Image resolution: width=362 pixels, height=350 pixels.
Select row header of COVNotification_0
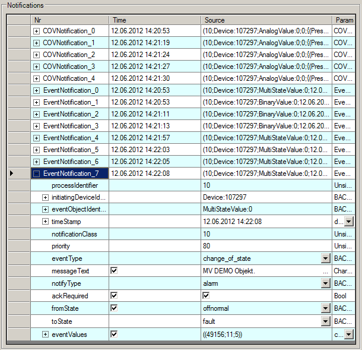click(x=19, y=31)
